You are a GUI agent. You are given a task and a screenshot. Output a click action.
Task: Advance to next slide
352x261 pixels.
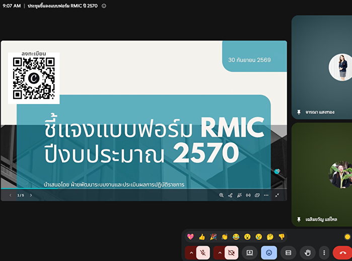point(31,195)
